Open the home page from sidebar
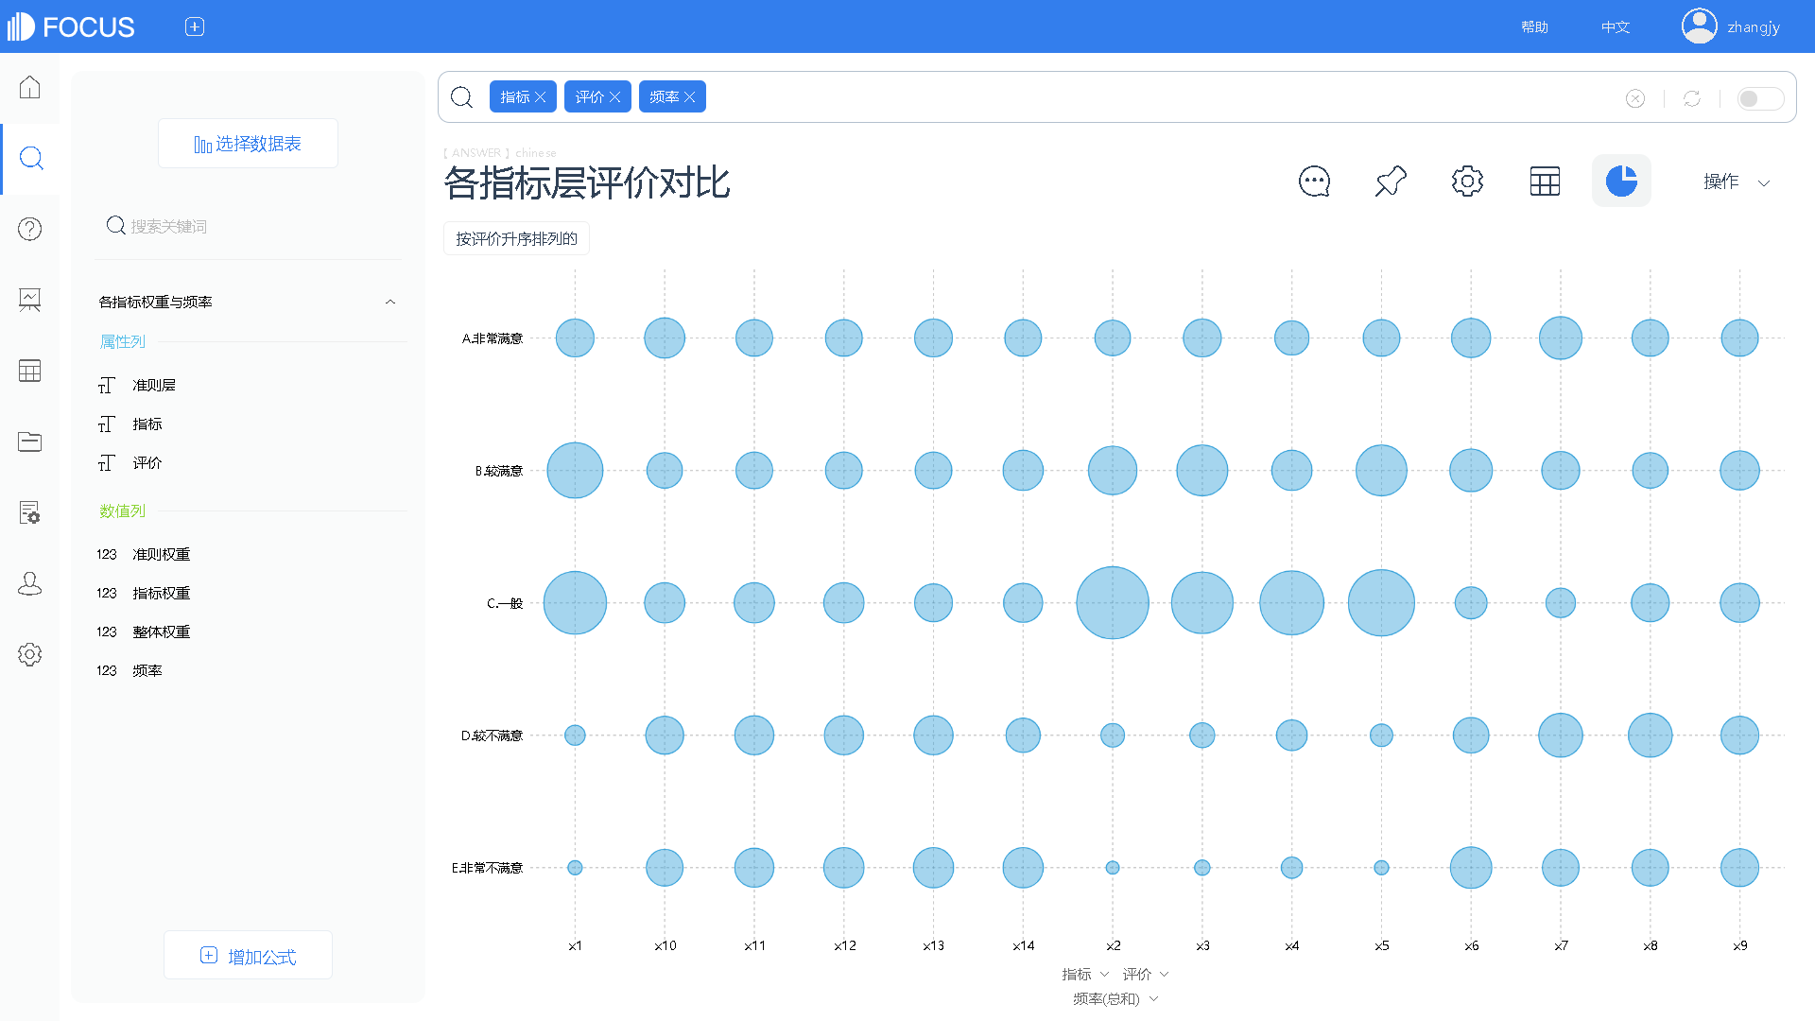Image resolution: width=1815 pixels, height=1021 pixels. point(30,87)
